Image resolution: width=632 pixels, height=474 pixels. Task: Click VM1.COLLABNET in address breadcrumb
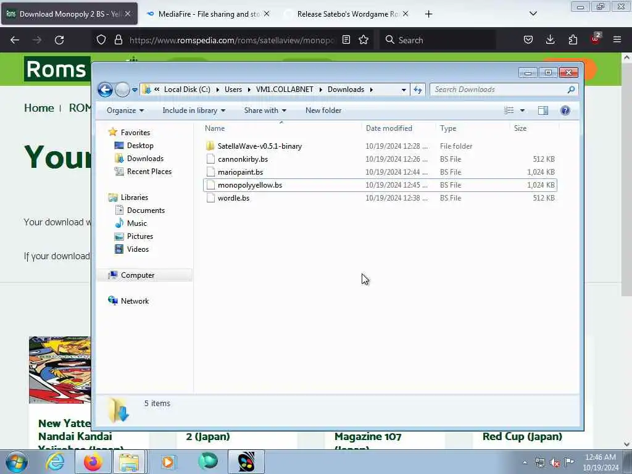pyautogui.click(x=285, y=89)
